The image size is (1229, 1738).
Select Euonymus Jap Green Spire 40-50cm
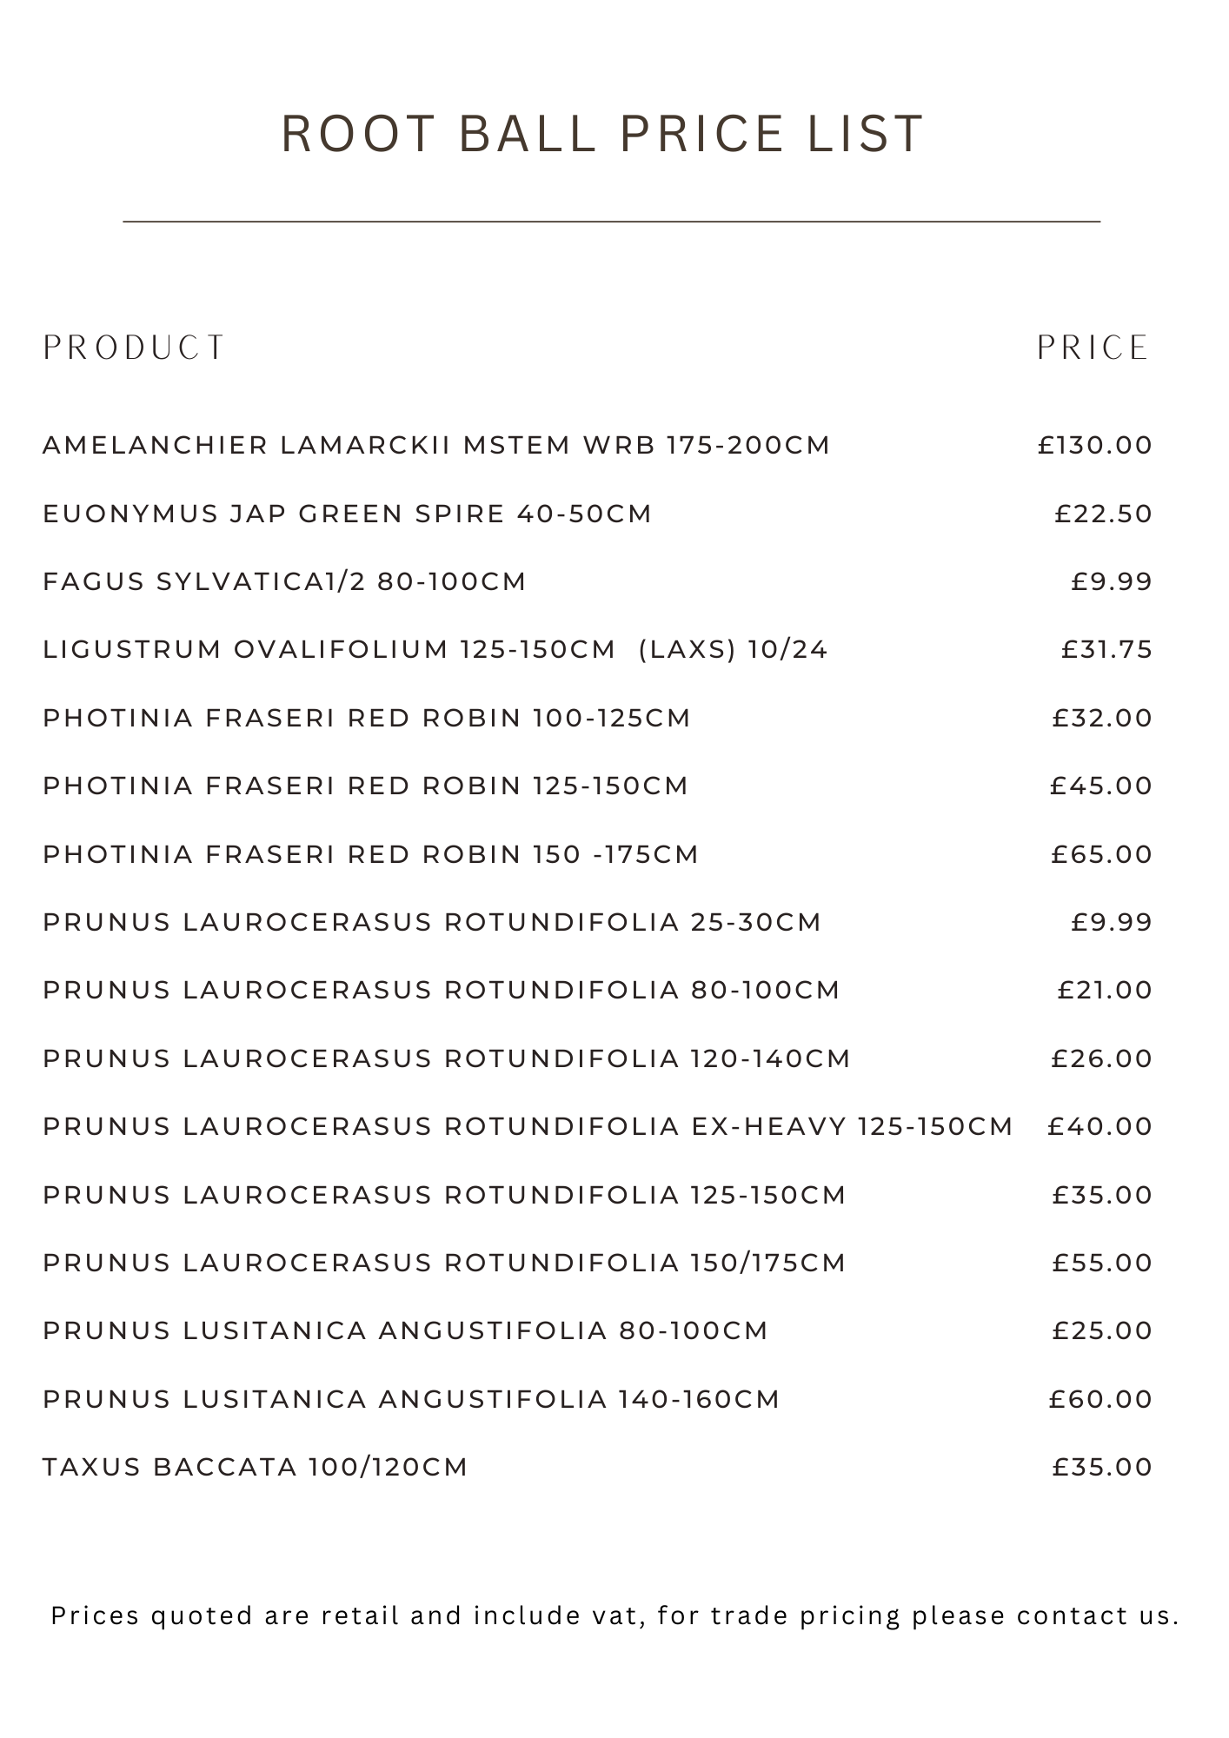click(x=347, y=514)
